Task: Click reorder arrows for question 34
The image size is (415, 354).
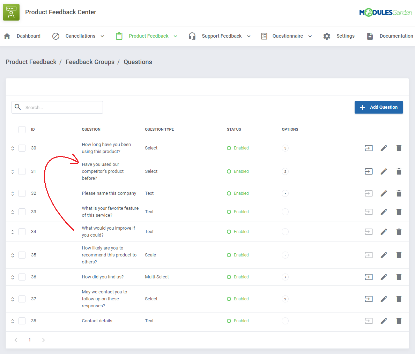Action: pos(13,232)
